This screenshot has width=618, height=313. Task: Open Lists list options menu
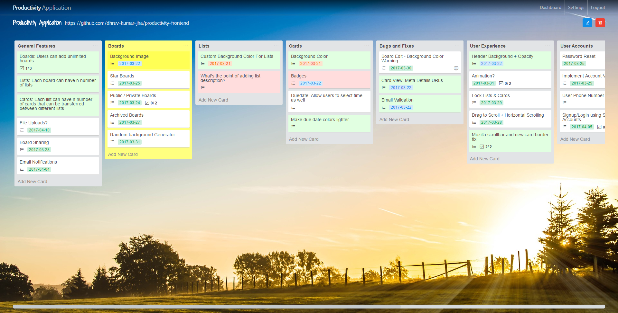point(276,46)
